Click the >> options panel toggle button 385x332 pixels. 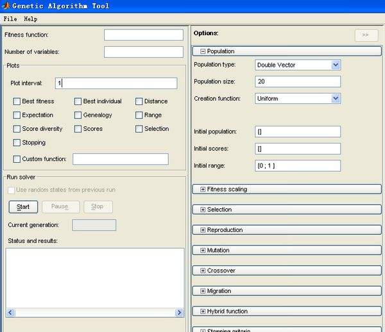click(366, 35)
